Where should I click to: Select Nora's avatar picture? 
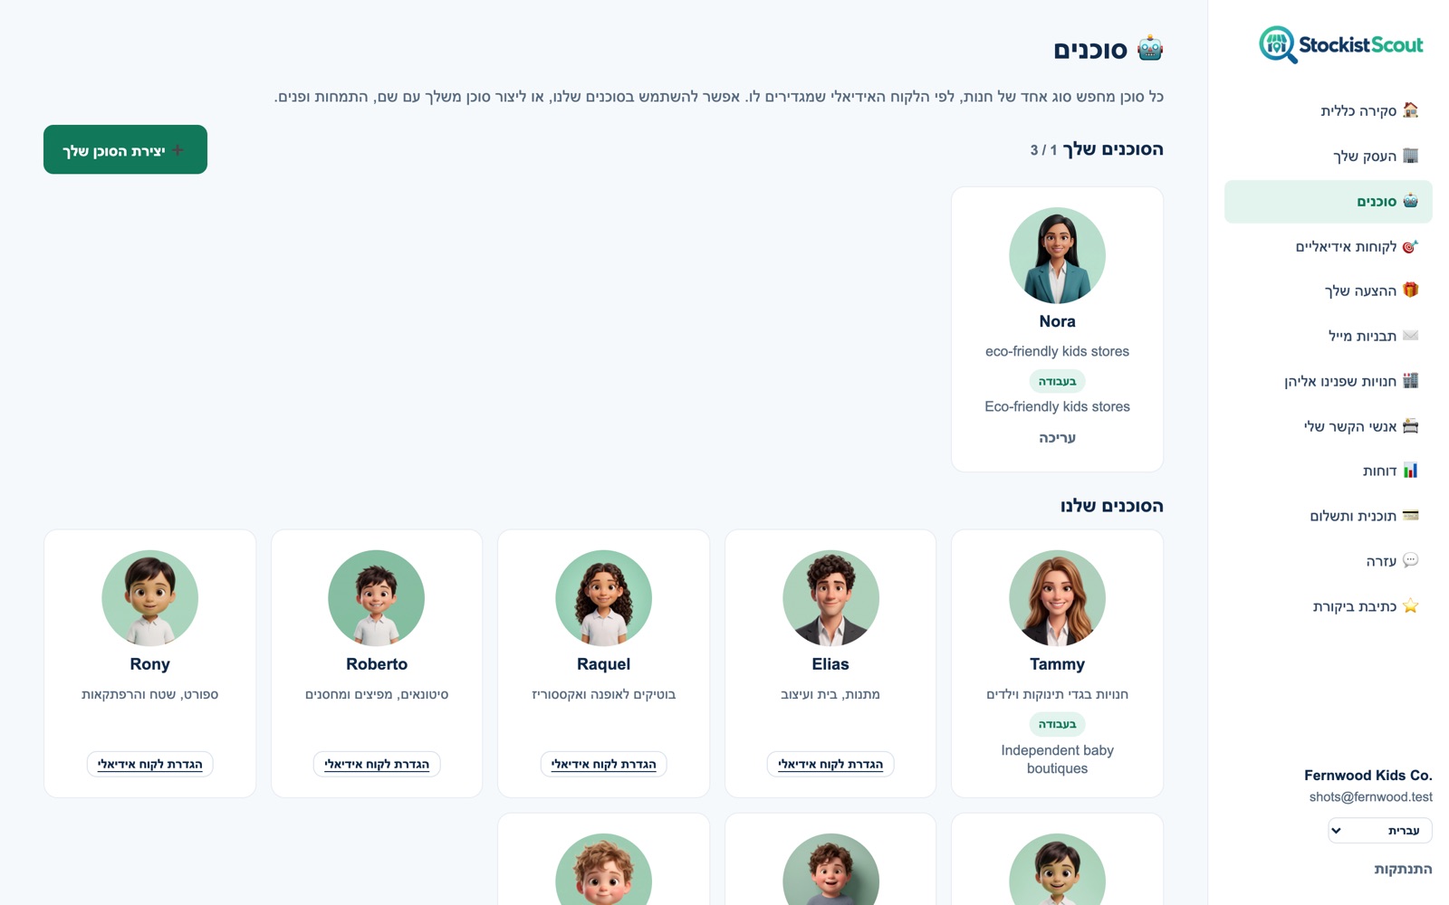pyautogui.click(x=1057, y=256)
